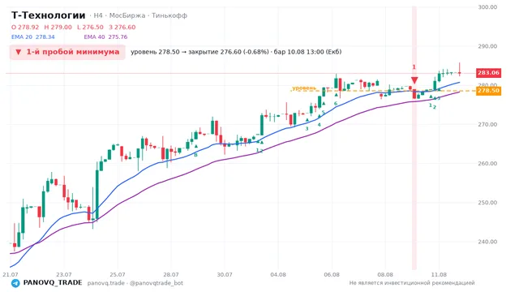Screen dimensions: 519x292
Task: Click the 'panovq.trade · @panovqtrade_bot' footer text
Action: (x=135, y=283)
